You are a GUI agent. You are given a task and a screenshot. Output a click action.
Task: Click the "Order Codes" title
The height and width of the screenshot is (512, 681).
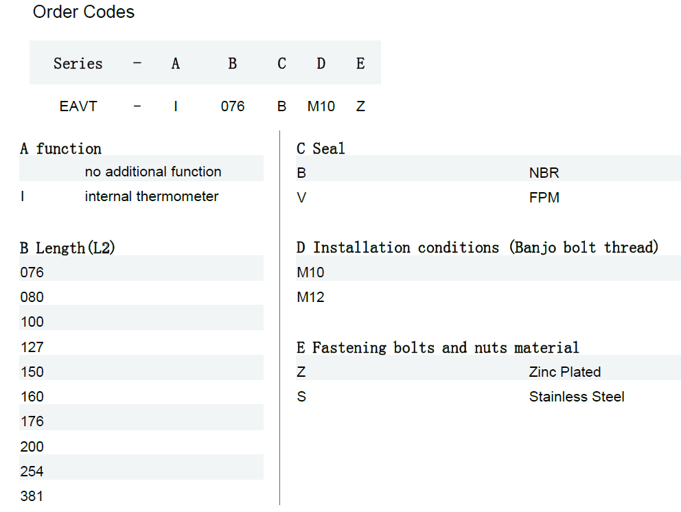[x=84, y=12]
